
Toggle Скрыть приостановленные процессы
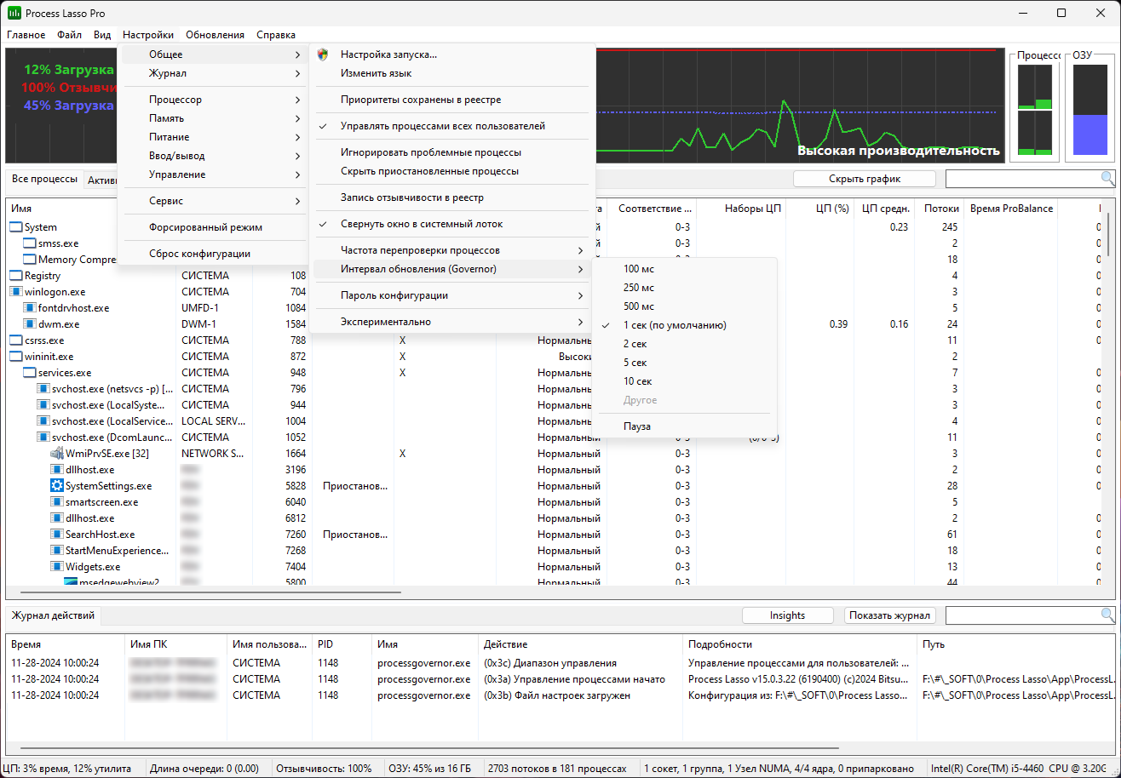pos(452,171)
